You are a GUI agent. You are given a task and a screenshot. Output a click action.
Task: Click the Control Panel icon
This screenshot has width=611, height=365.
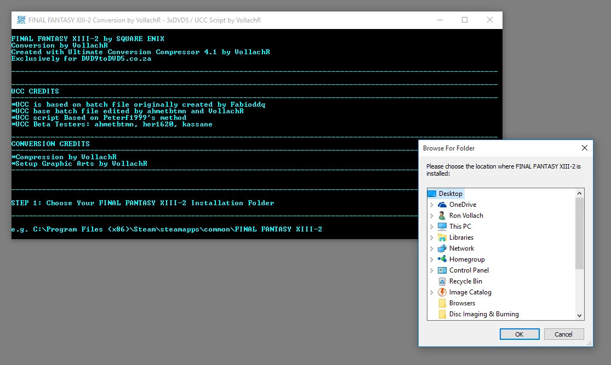(x=442, y=270)
